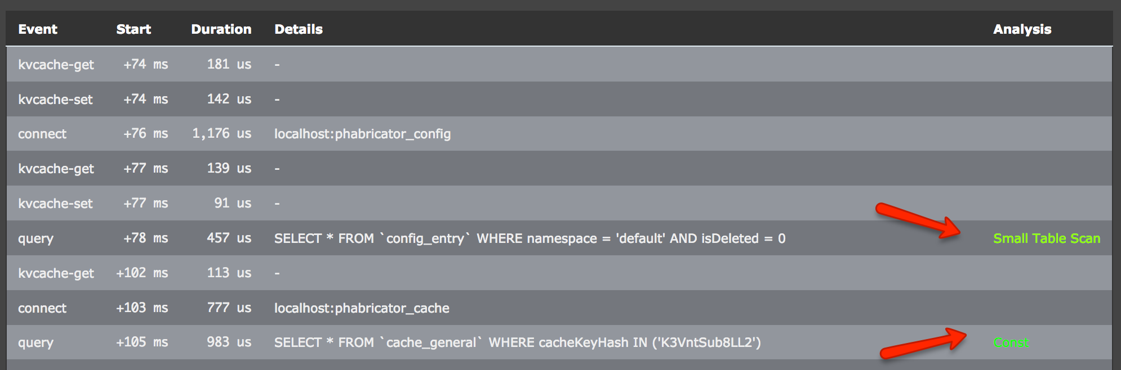Click the kvcache-get event at +102 ms

click(56, 273)
